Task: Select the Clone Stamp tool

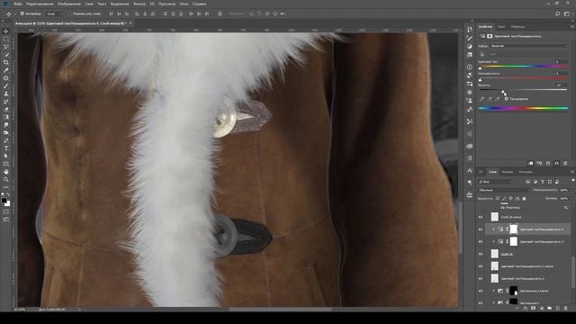Action: (x=6, y=94)
